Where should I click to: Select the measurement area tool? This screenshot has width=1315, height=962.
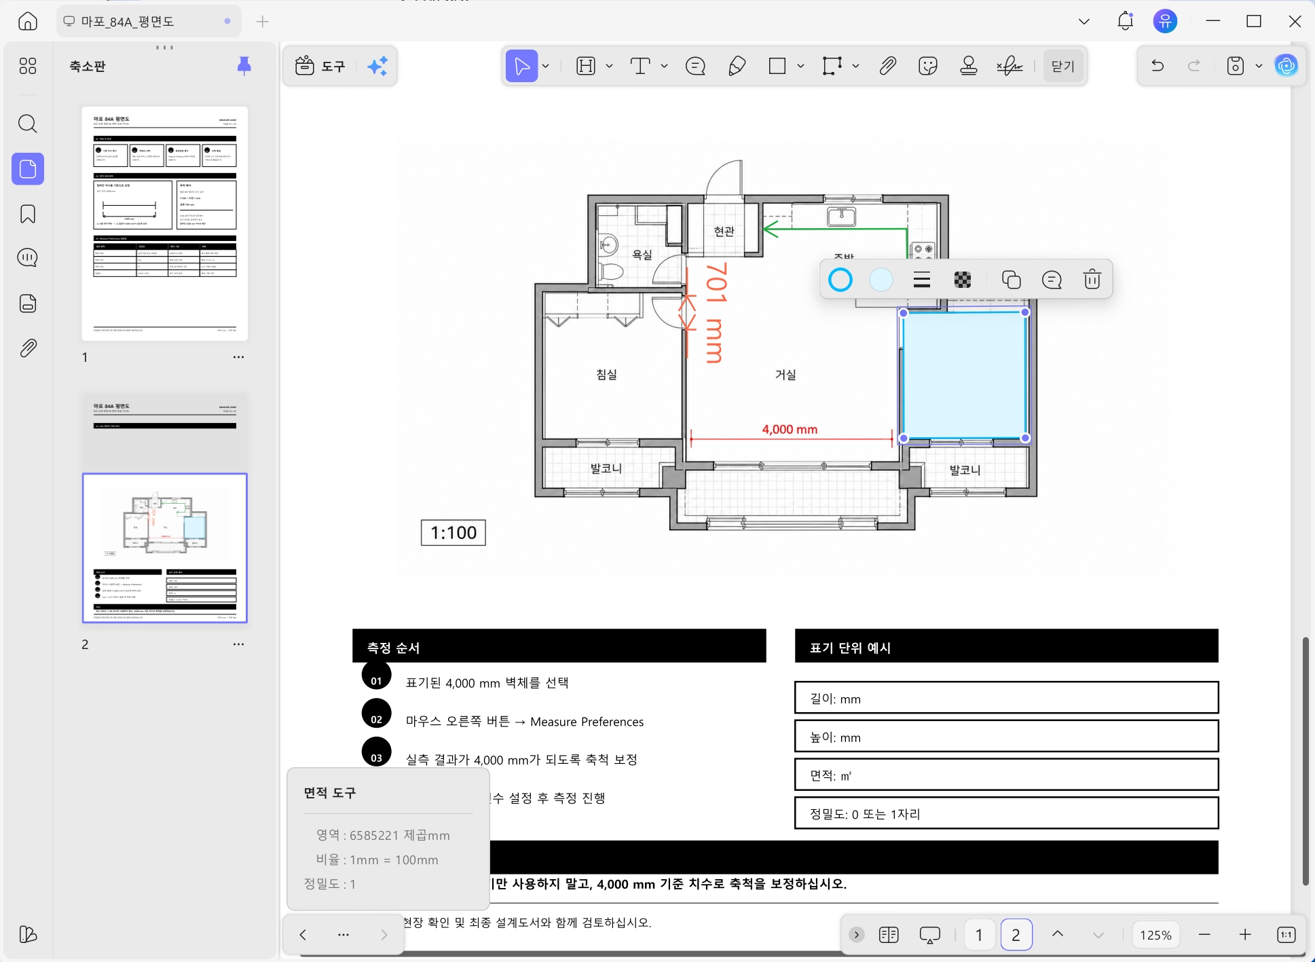[832, 66]
